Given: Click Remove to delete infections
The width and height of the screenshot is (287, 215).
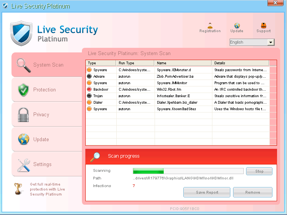Looking at the screenshot, I should pos(253,192).
